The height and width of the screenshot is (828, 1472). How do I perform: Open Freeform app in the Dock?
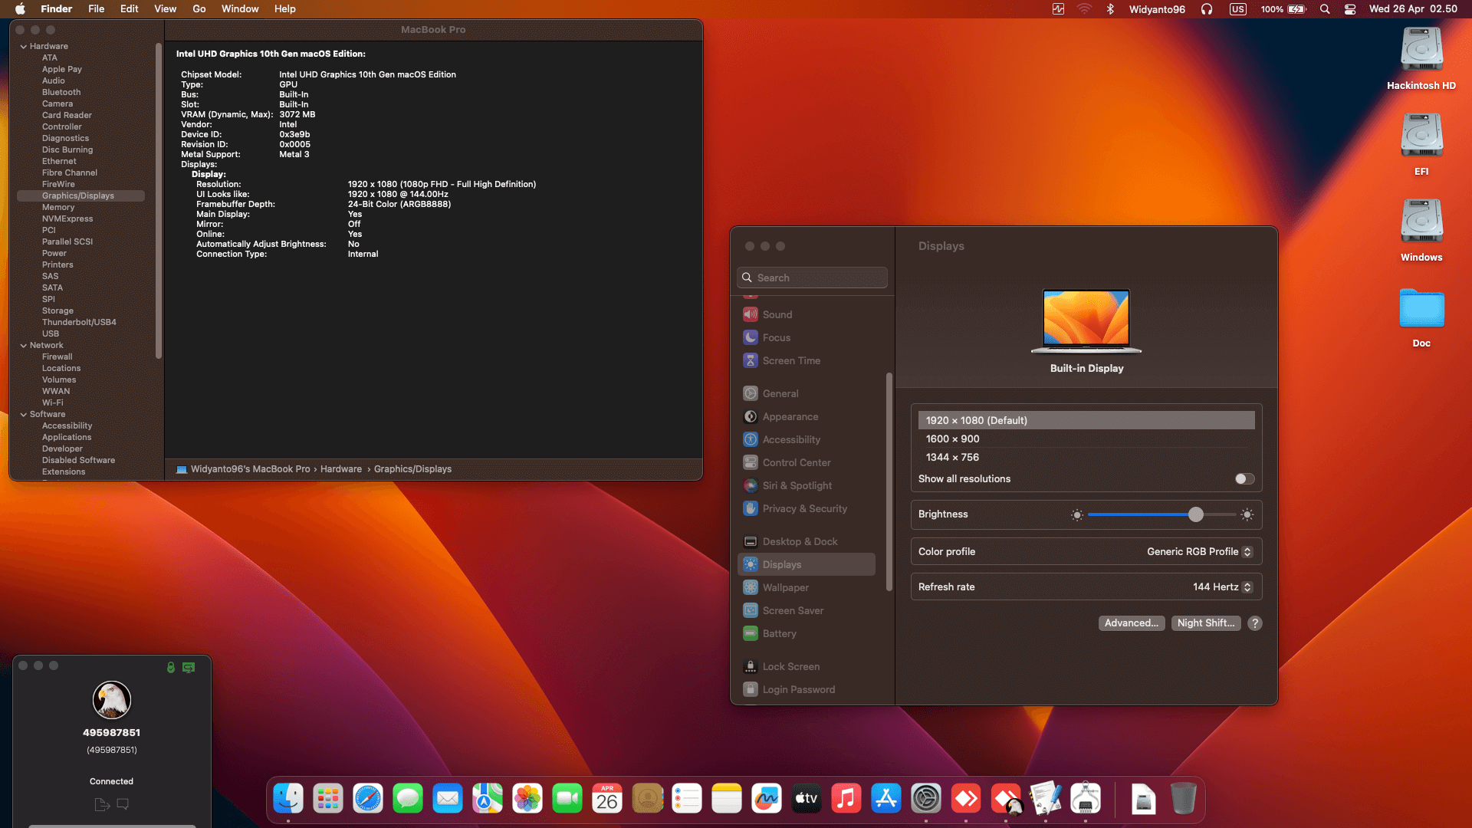pyautogui.click(x=767, y=799)
